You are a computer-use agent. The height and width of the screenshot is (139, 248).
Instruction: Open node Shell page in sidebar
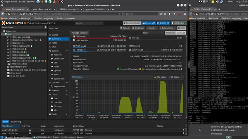(x=54, y=47)
